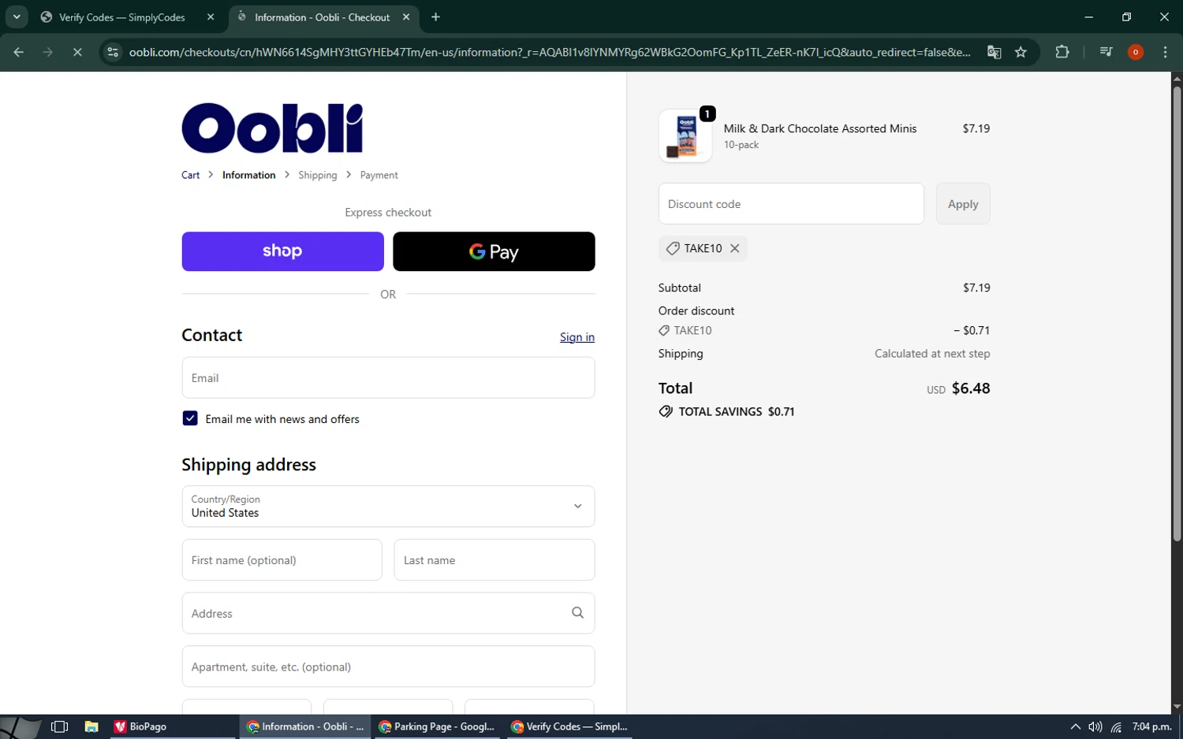Click the URL address bar
This screenshot has height=739, width=1183.
pyautogui.click(x=550, y=52)
